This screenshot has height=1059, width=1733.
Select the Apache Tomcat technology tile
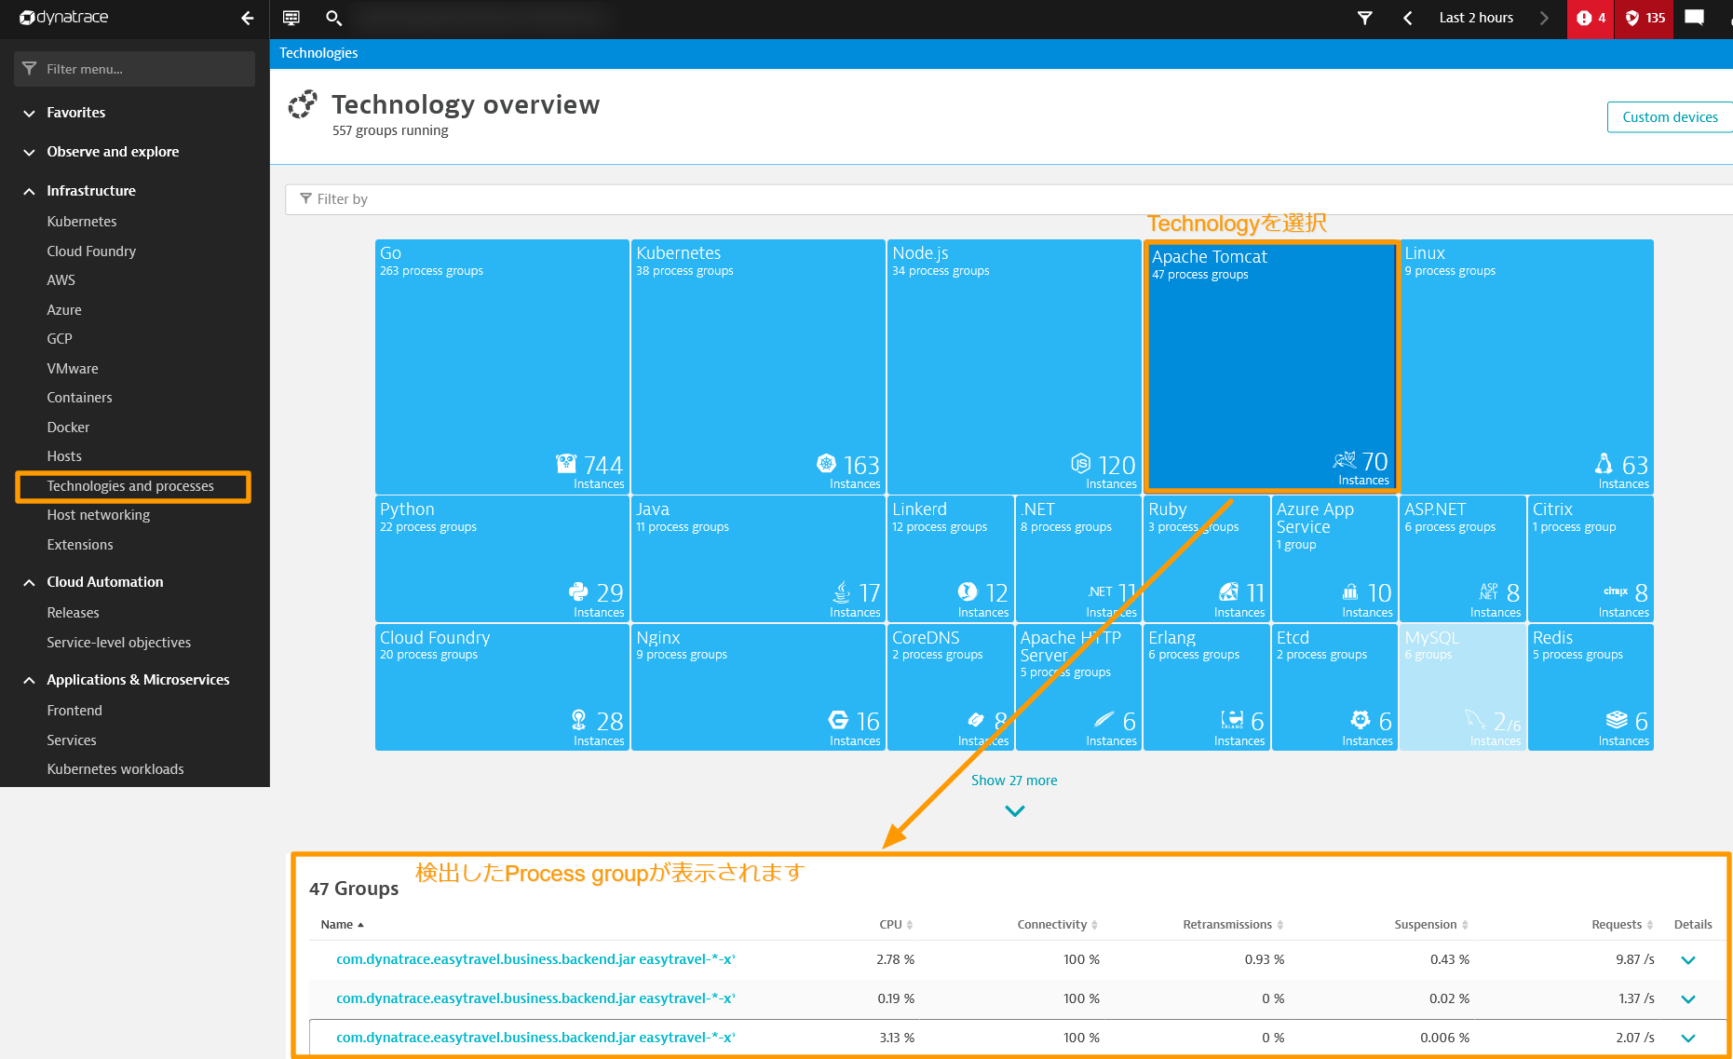pos(1271,366)
